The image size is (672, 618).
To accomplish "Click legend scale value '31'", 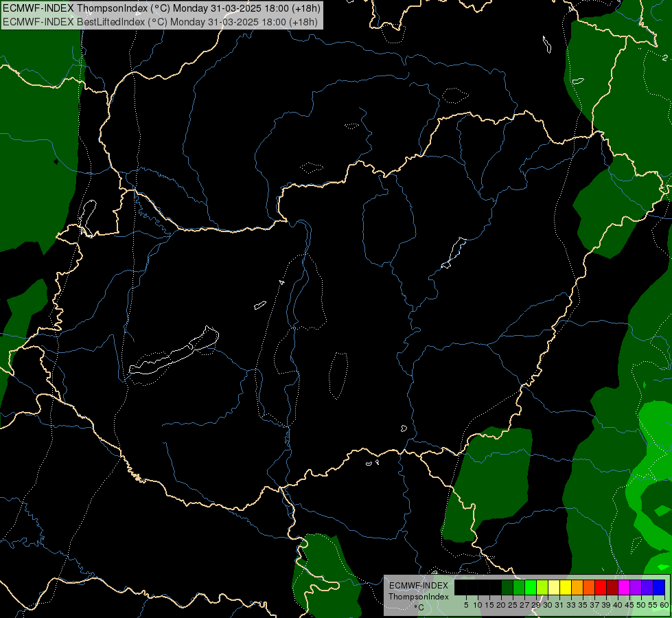I will [559, 605].
